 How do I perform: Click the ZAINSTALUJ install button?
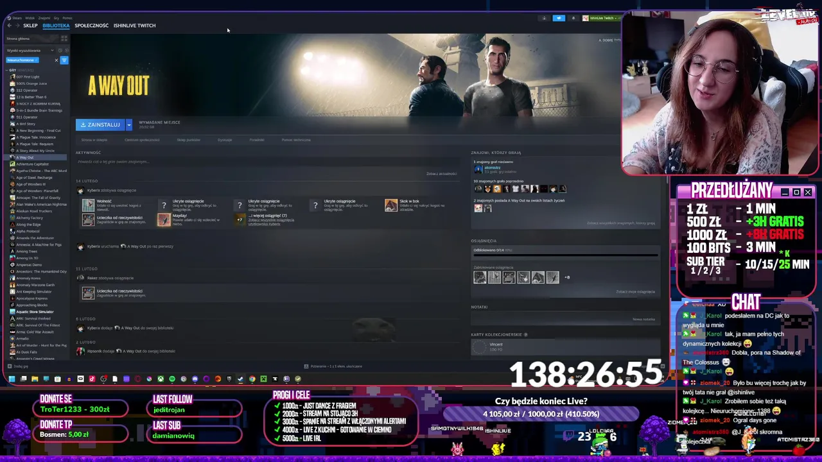100,124
